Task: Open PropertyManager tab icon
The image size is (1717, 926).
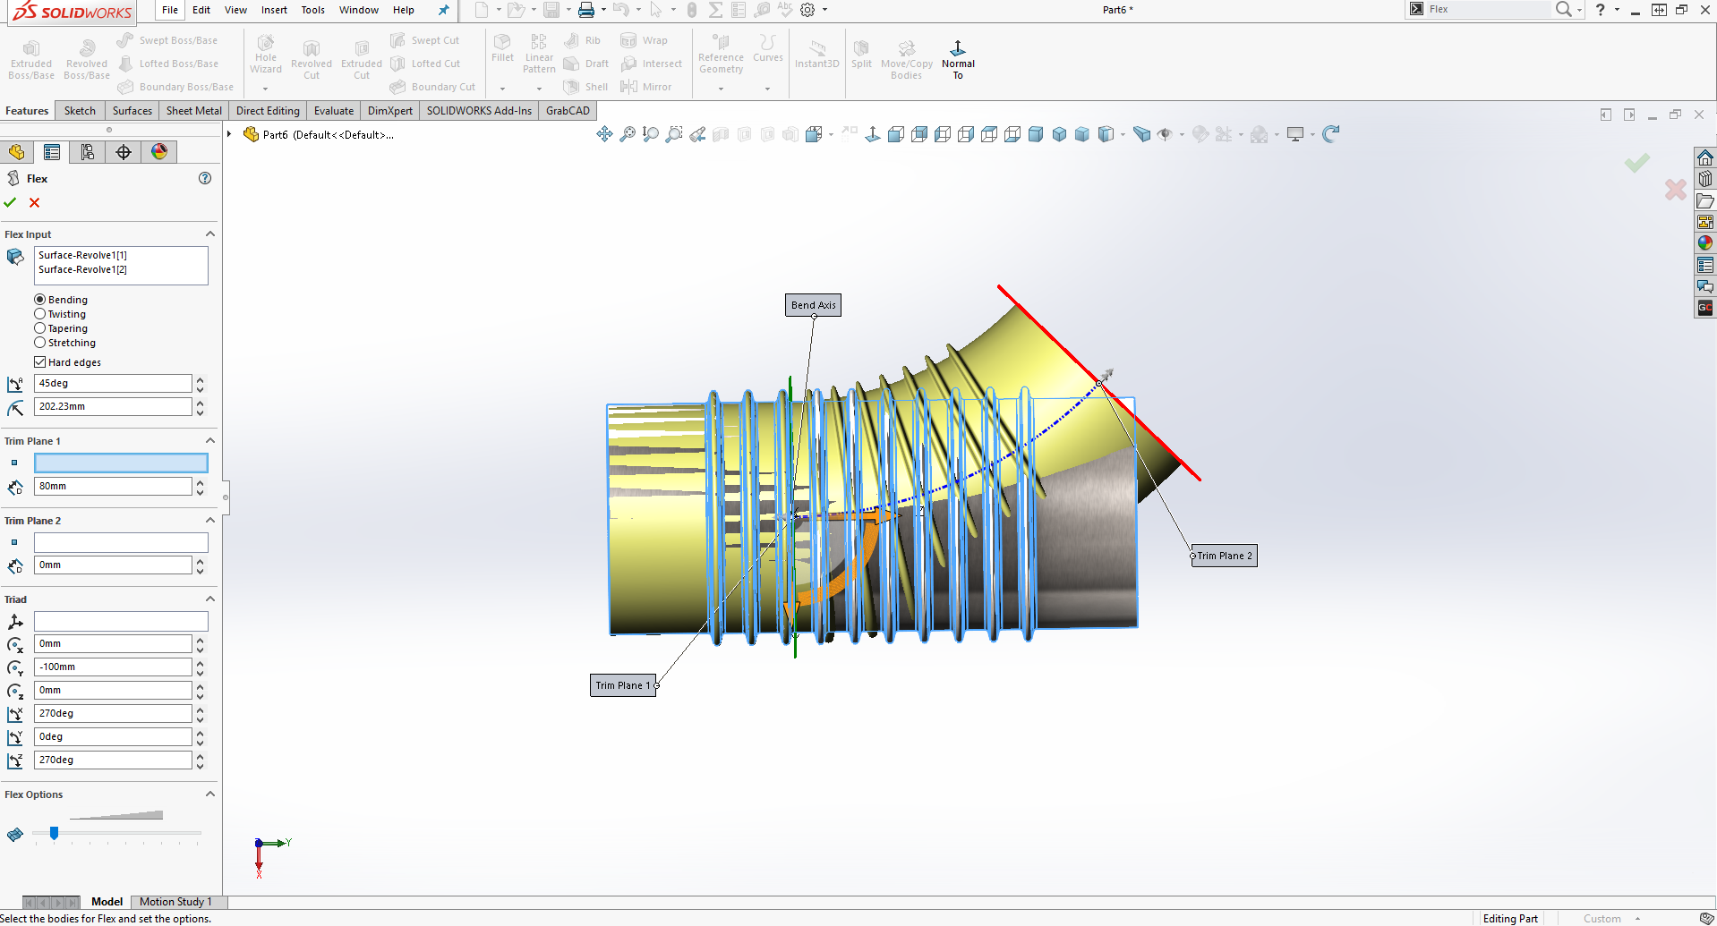Action: click(x=52, y=152)
